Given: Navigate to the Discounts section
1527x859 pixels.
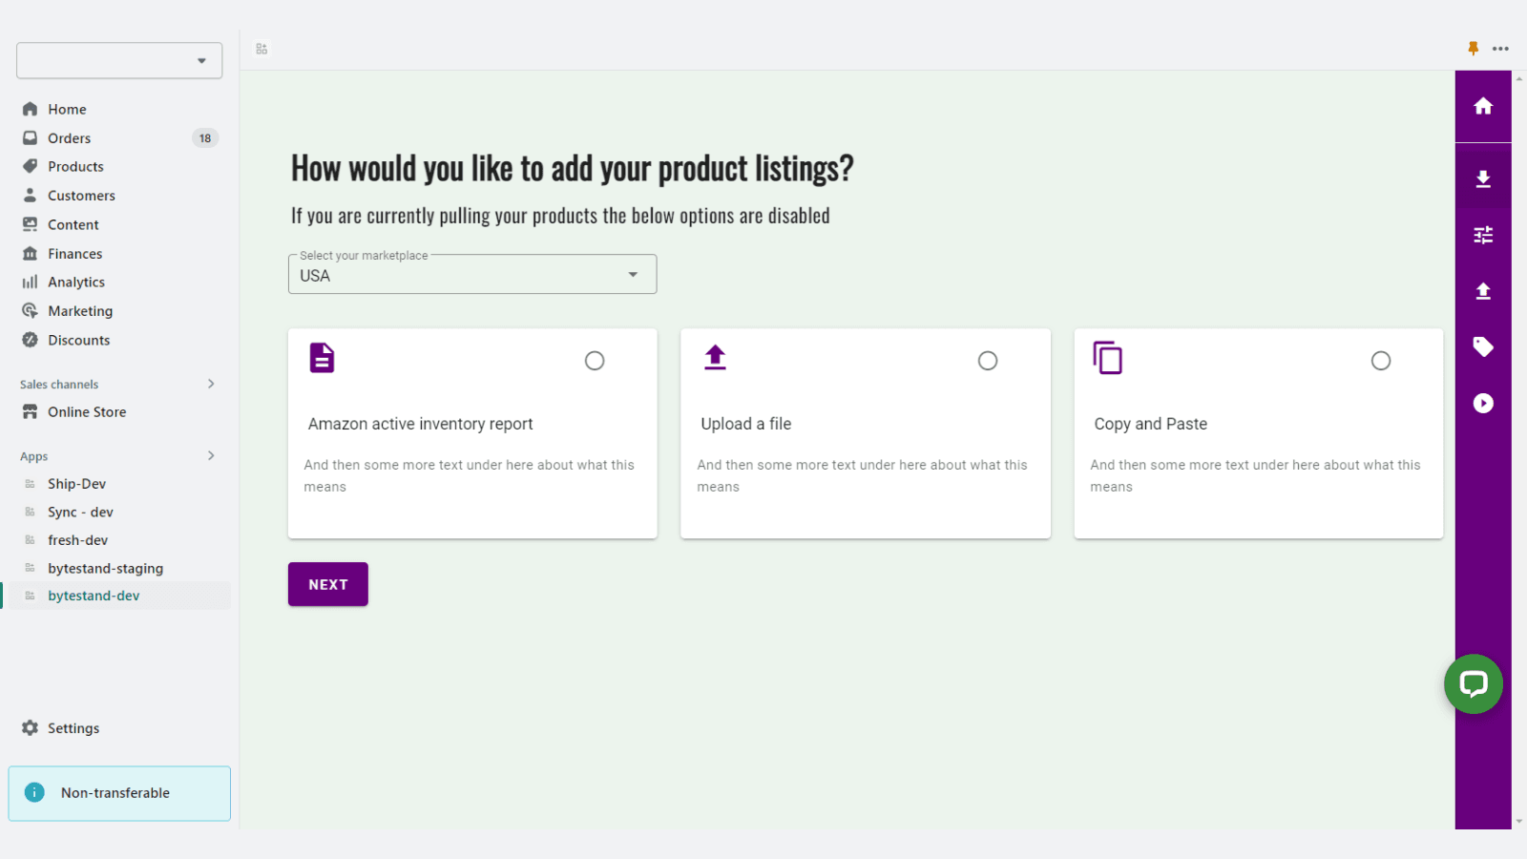Looking at the screenshot, I should tap(78, 340).
